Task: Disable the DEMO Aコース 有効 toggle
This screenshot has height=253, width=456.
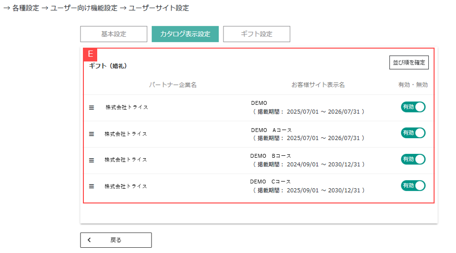Action: click(x=413, y=133)
